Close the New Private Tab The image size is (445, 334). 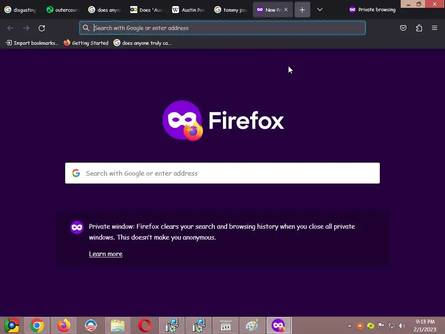(x=286, y=10)
